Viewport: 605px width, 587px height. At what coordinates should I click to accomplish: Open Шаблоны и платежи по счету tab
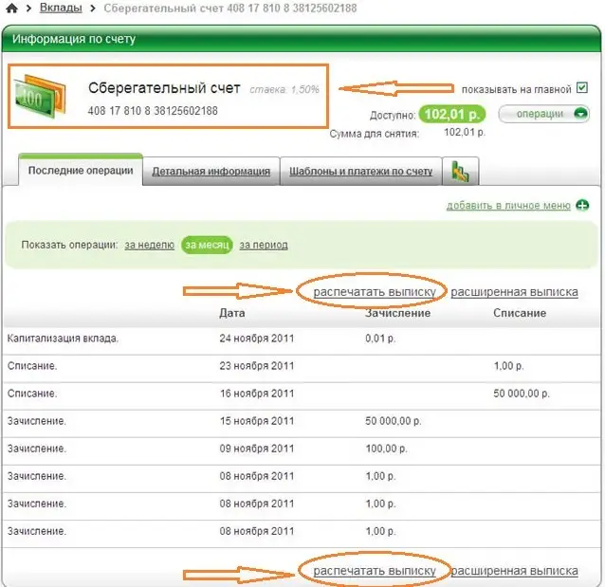click(360, 171)
